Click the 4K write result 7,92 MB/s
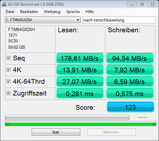 pyautogui.click(x=130, y=70)
